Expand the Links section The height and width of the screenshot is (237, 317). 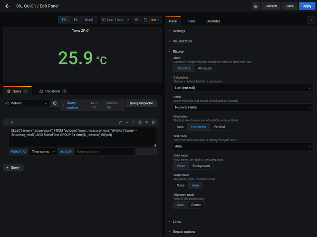pyautogui.click(x=177, y=221)
